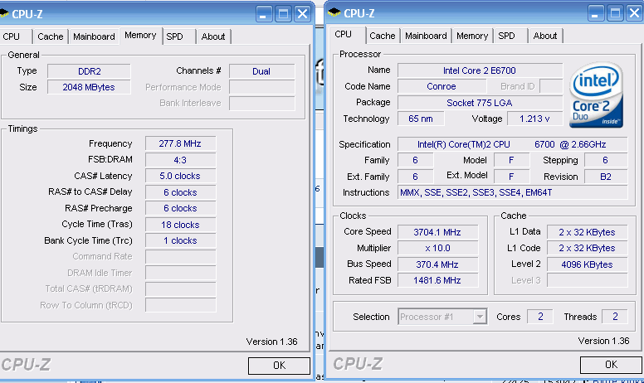This screenshot has height=383, width=644.
Task: Click the empty Command Rate field
Action: tap(180, 257)
